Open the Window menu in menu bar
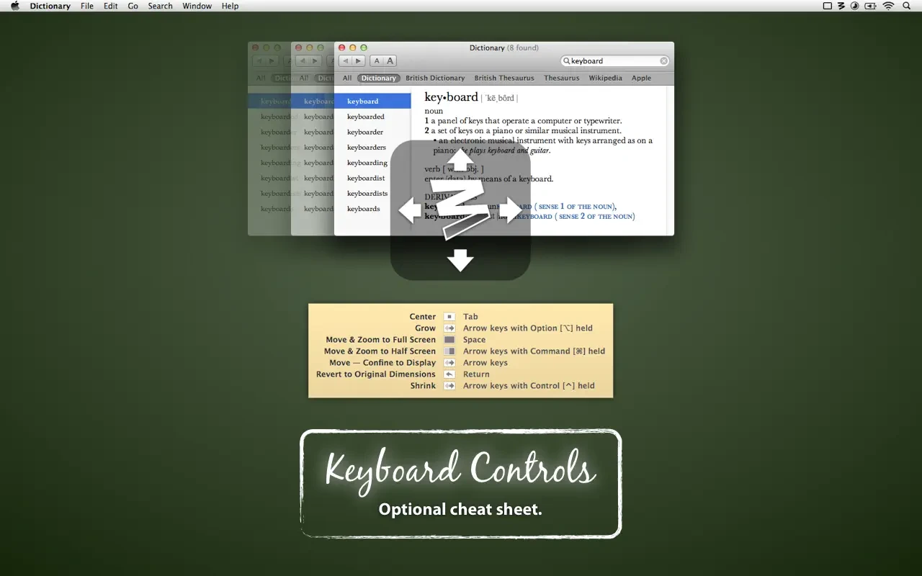Screen dimensions: 922x576 pyautogui.click(x=197, y=6)
